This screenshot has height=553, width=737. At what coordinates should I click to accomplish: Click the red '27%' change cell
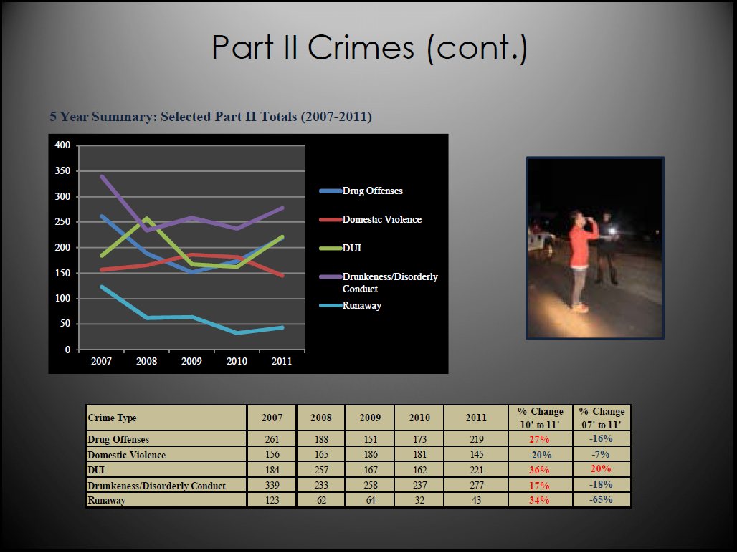pyautogui.click(x=539, y=439)
